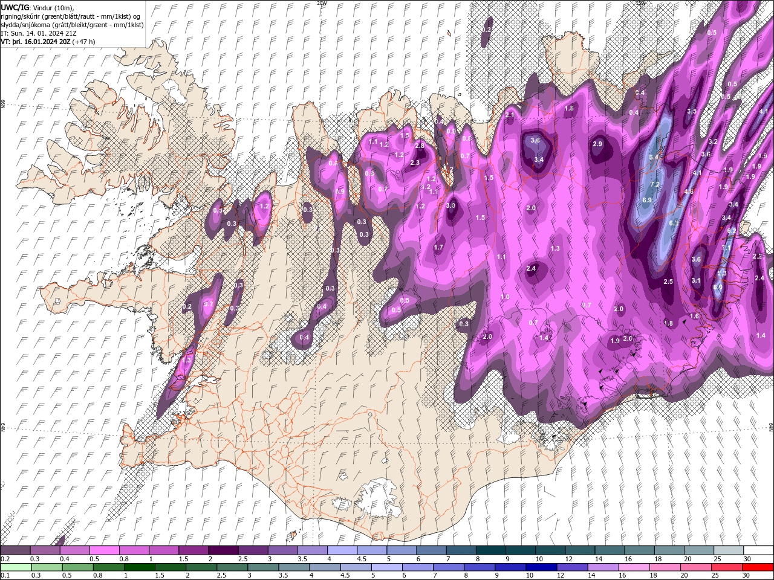Click the '3.2' precipitation value on the map
Image resolution: width=774 pixels, height=580 pixels.
click(713, 142)
